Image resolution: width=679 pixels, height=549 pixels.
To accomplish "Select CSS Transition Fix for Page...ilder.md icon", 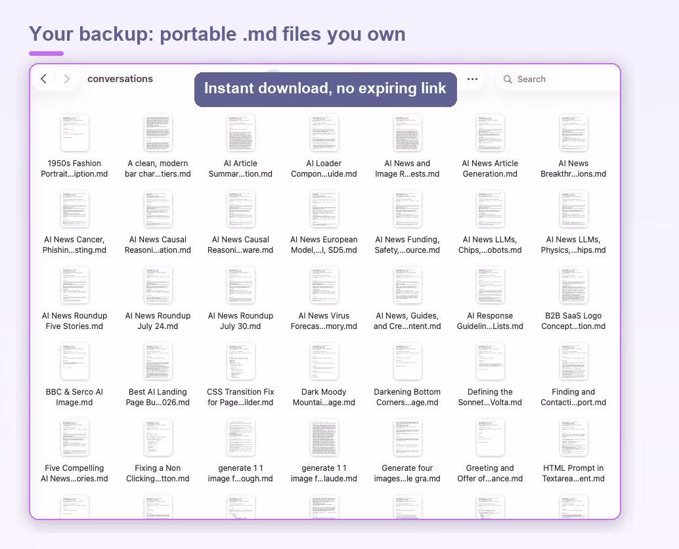I will click(241, 362).
